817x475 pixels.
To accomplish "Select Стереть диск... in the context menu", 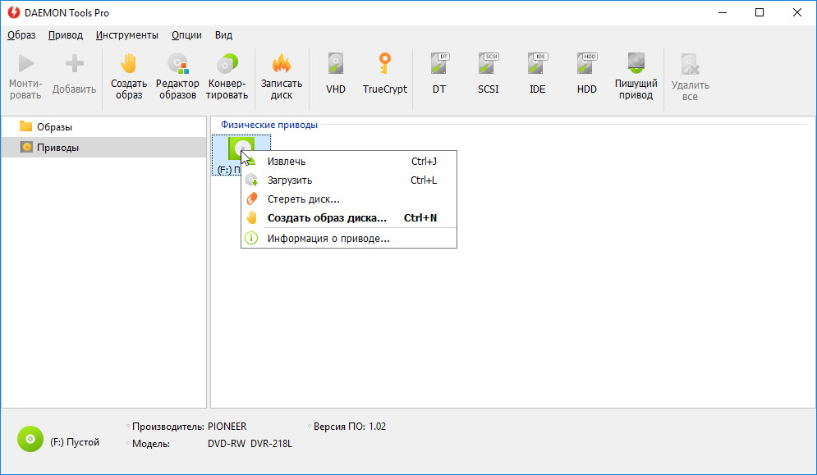I will click(x=303, y=199).
